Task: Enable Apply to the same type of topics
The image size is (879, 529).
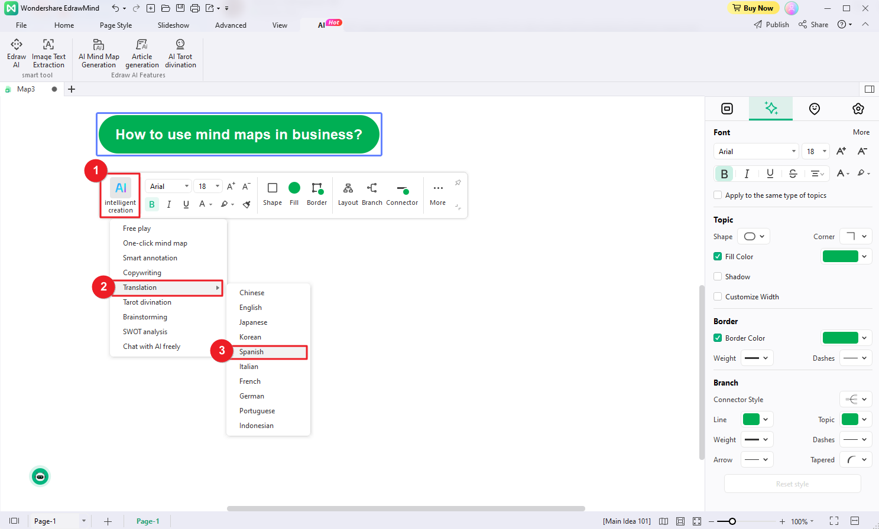Action: [718, 195]
